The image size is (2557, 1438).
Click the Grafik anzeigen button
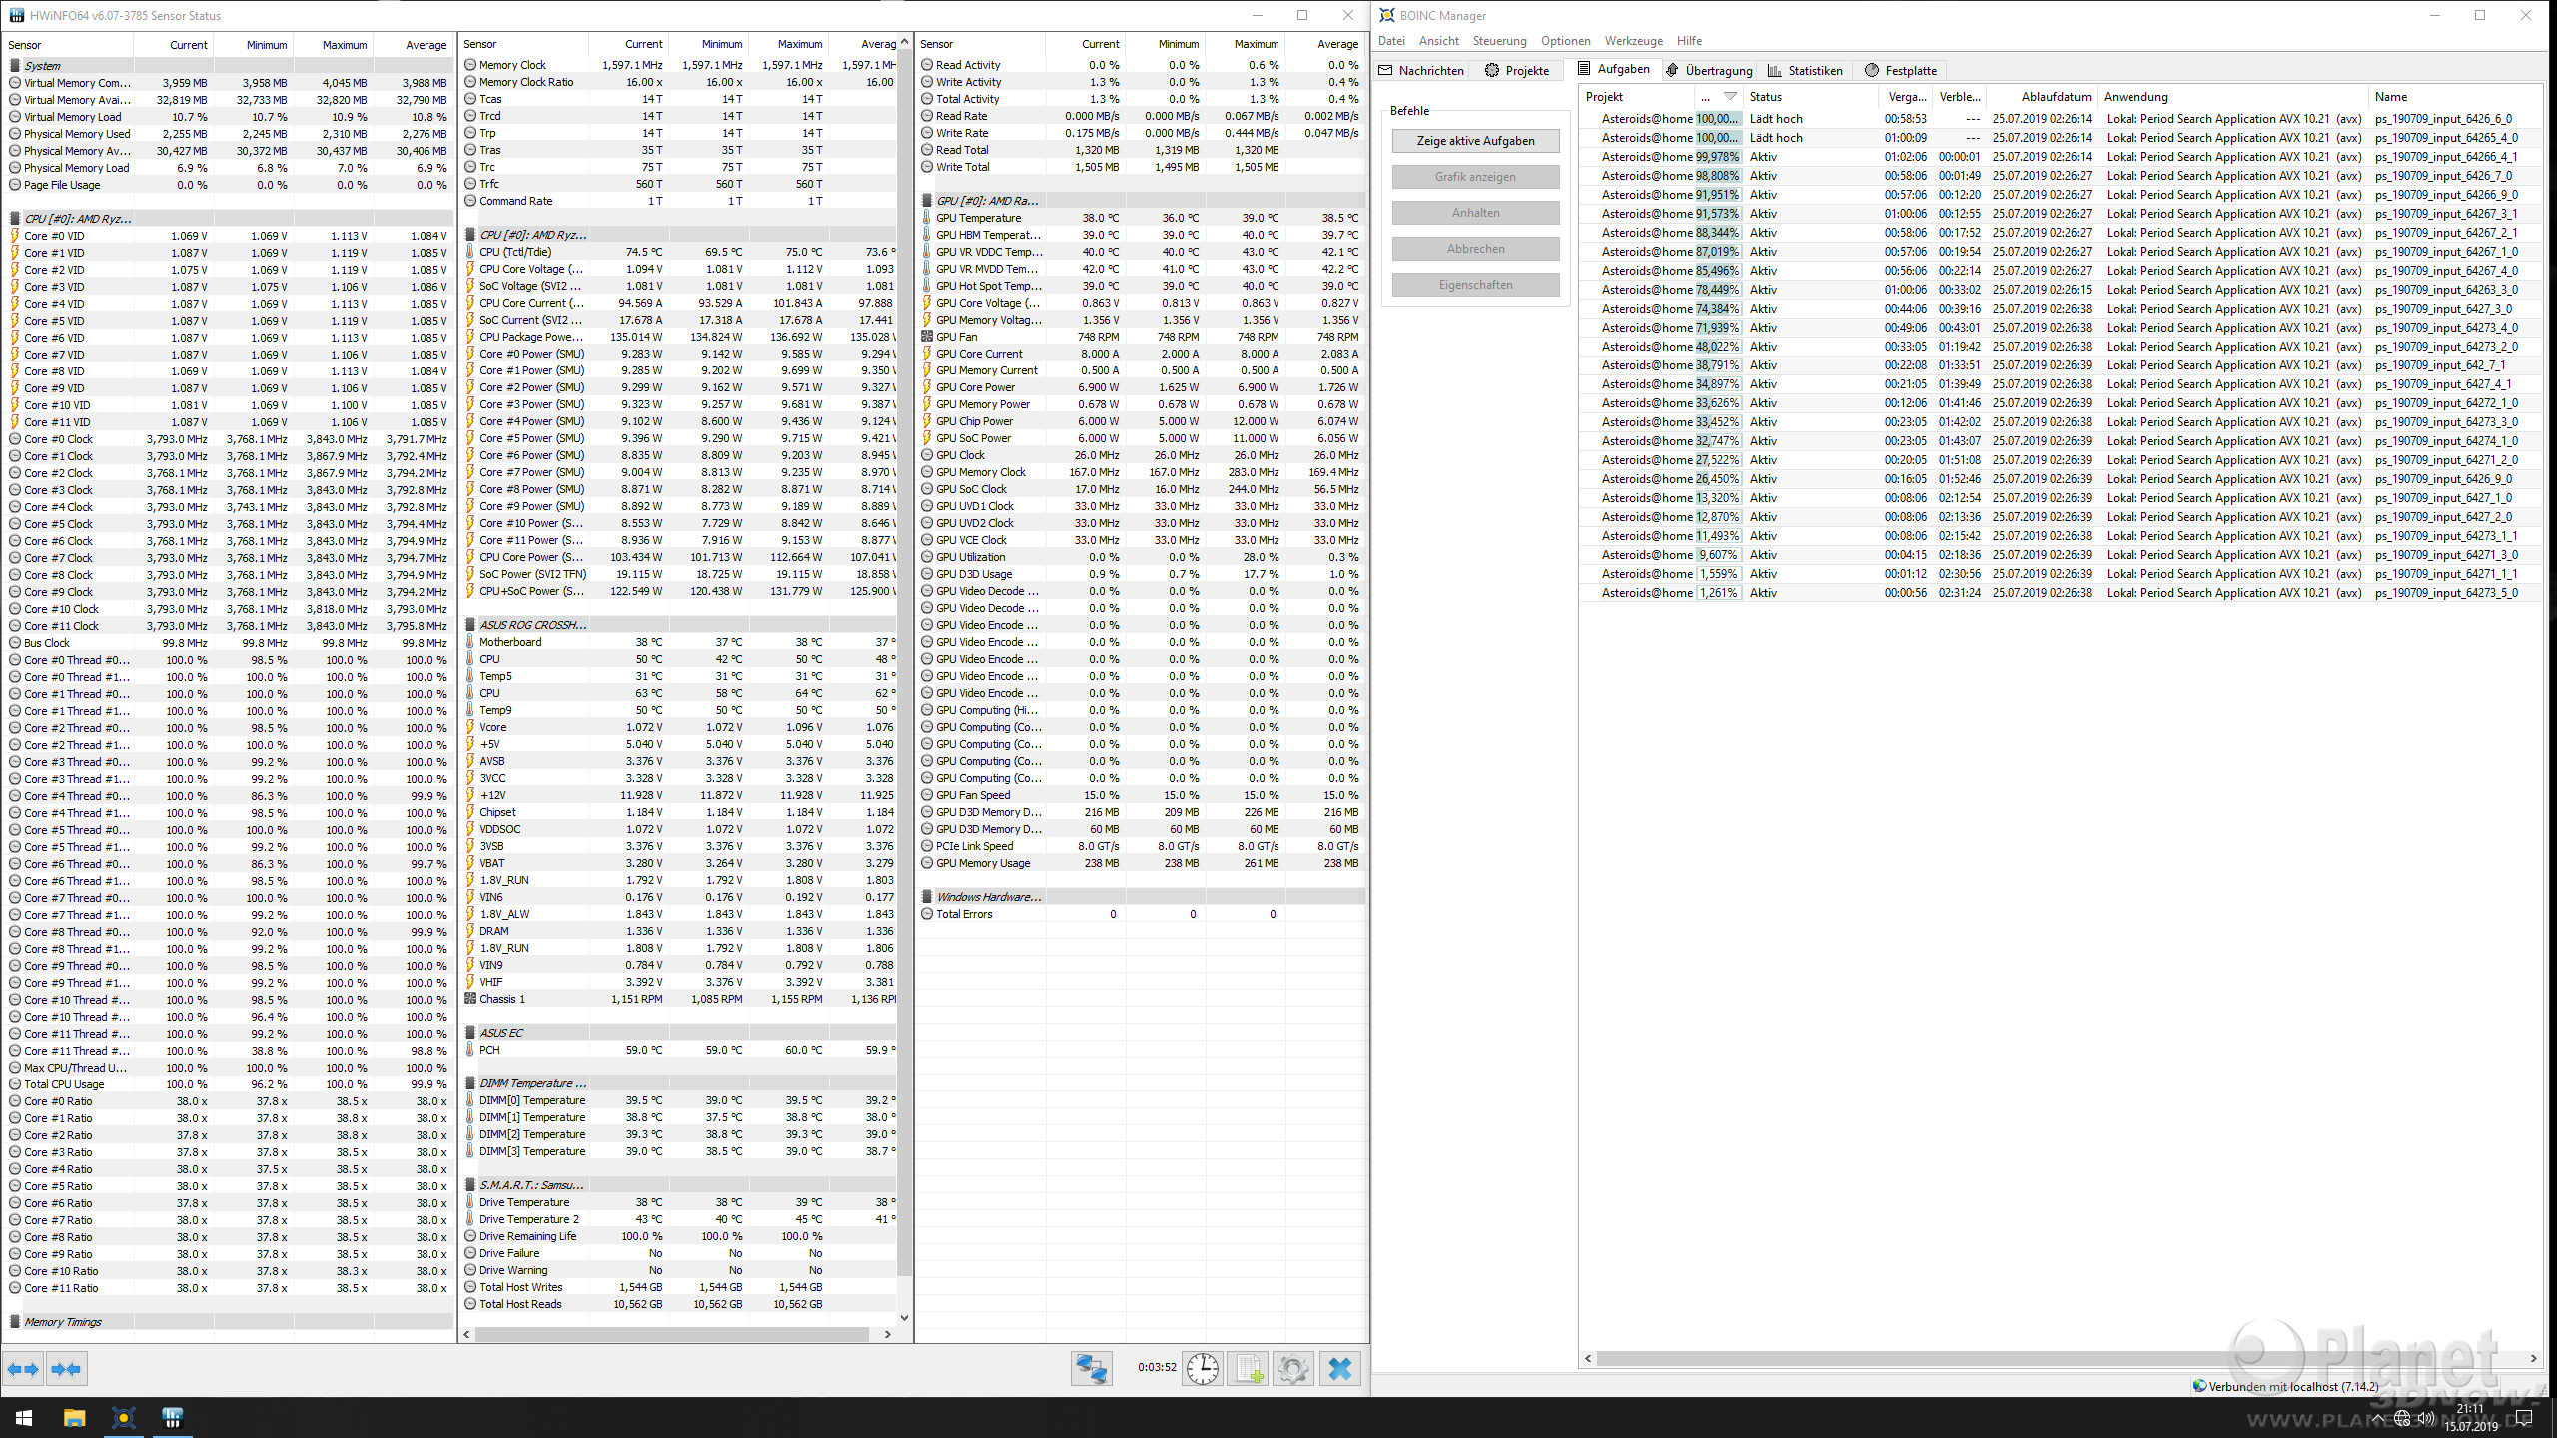click(x=1475, y=177)
